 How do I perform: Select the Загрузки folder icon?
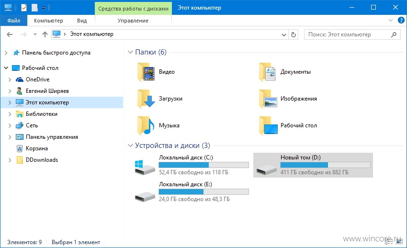coord(146,99)
